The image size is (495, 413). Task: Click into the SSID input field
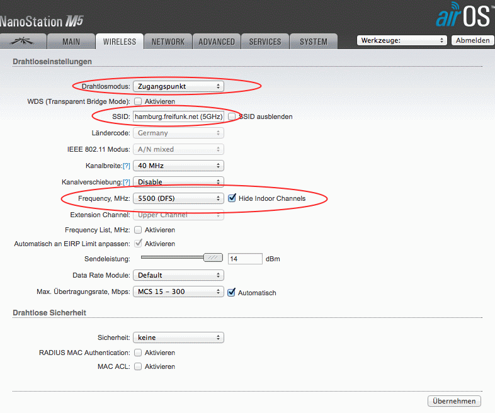pos(178,116)
